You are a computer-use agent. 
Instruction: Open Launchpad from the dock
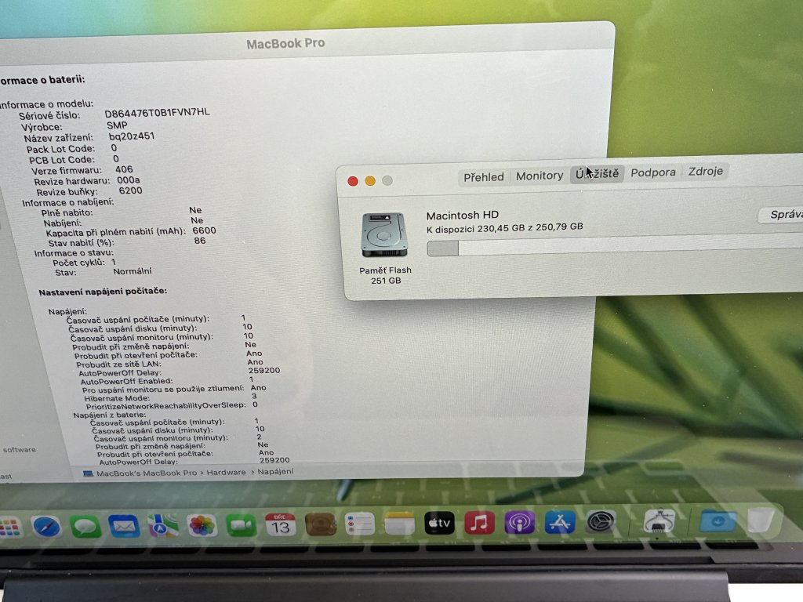10,527
